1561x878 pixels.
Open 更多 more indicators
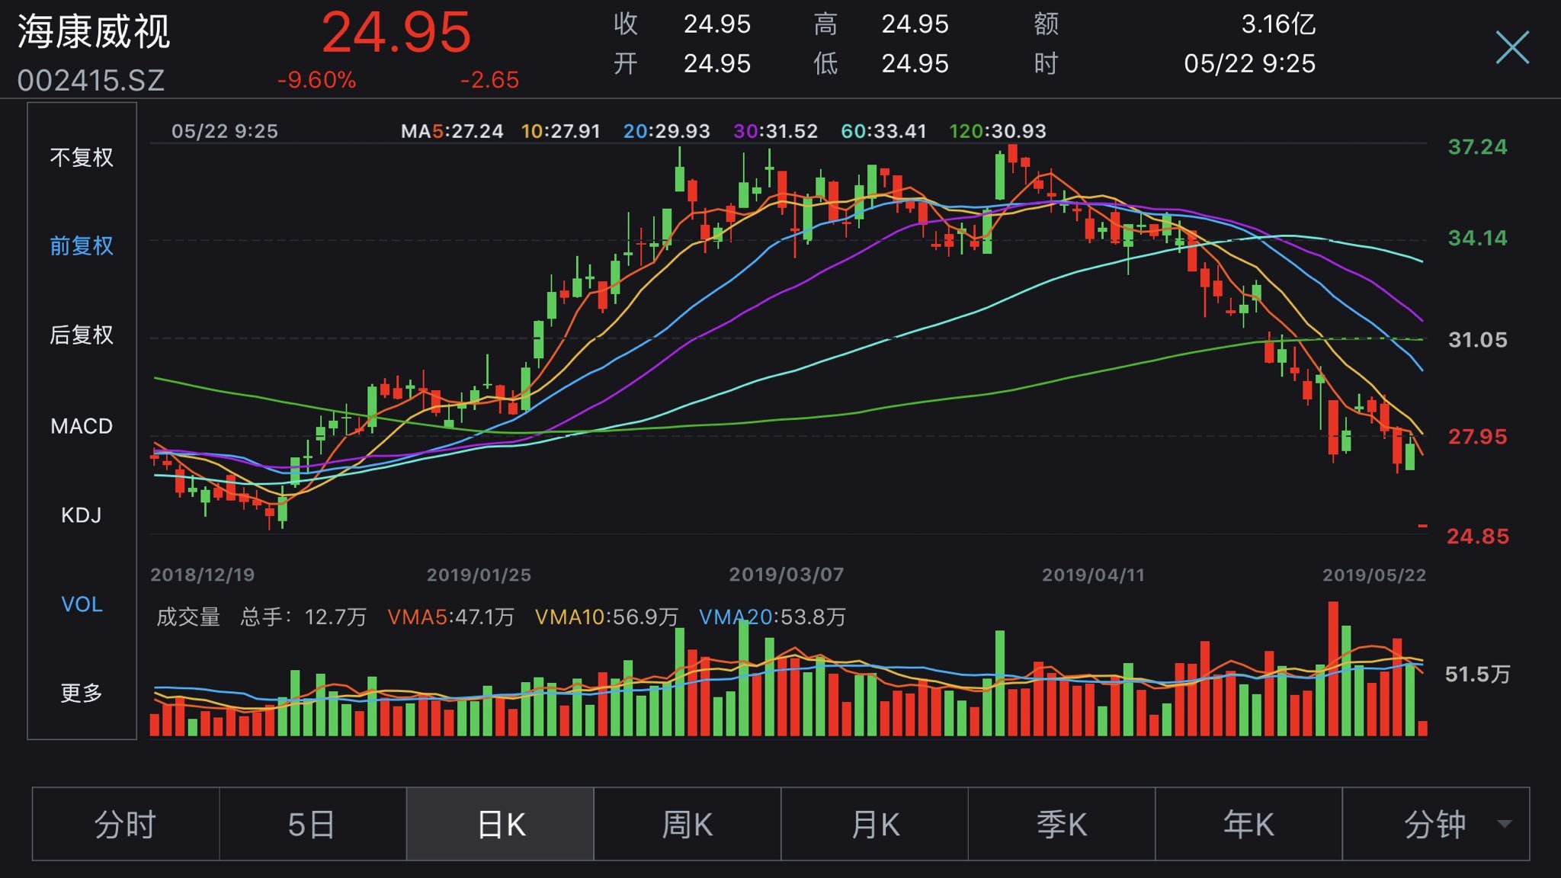point(82,693)
